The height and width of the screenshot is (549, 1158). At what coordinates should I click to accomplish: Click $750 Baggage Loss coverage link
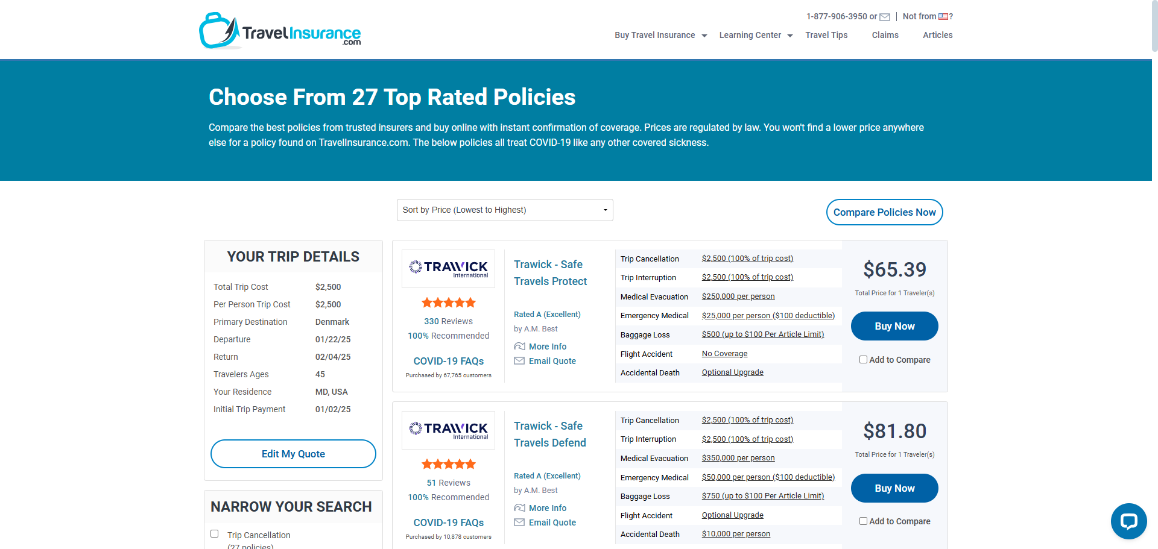[x=762, y=496]
